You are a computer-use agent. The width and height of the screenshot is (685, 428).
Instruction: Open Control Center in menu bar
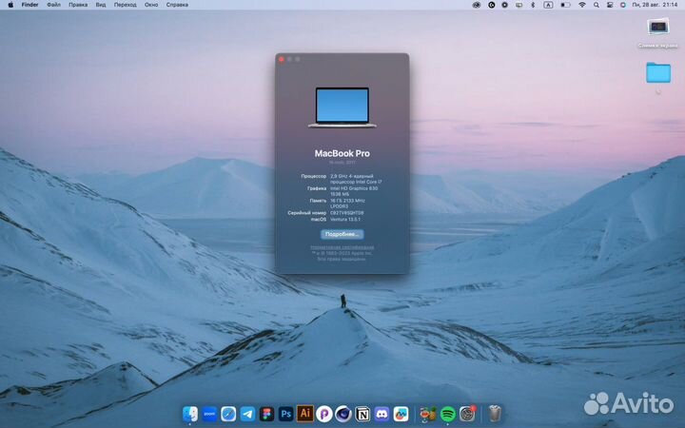pyautogui.click(x=610, y=5)
